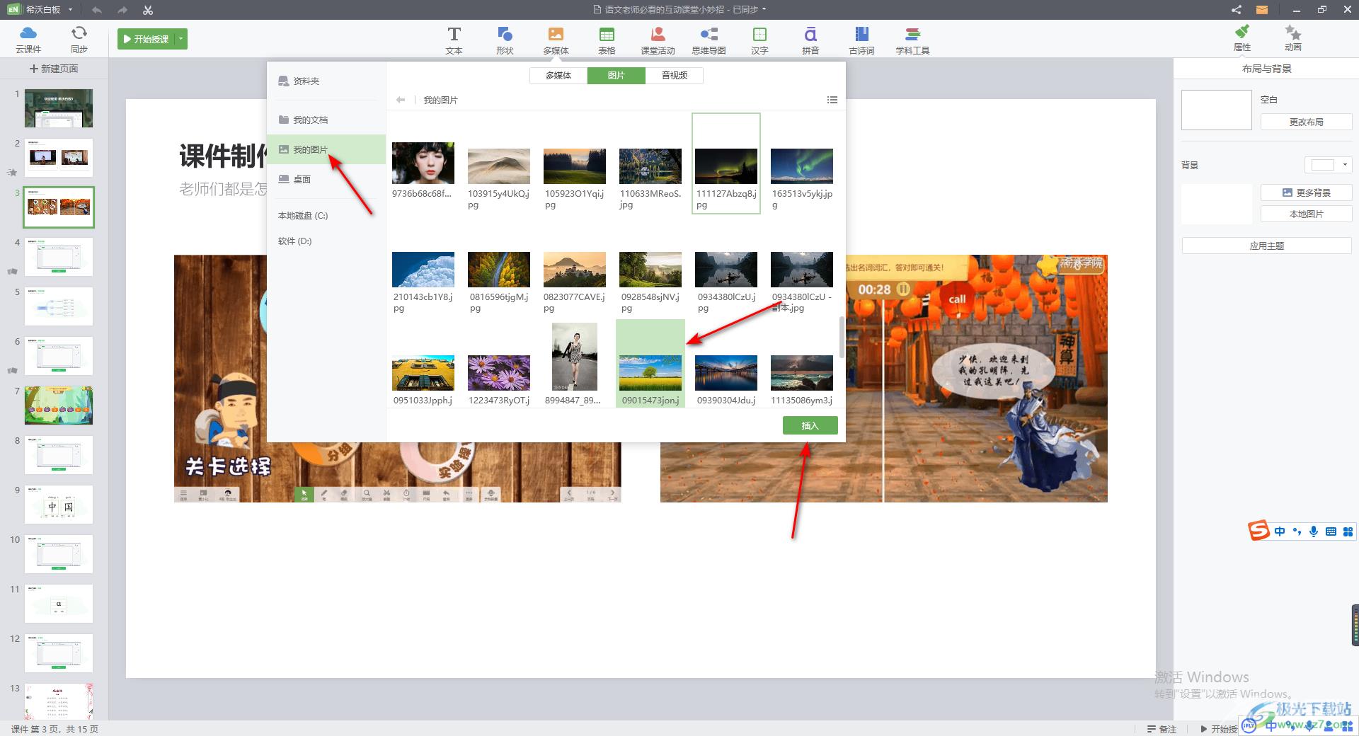Open 我的文档 folder
This screenshot has width=1359, height=736.
coord(326,120)
